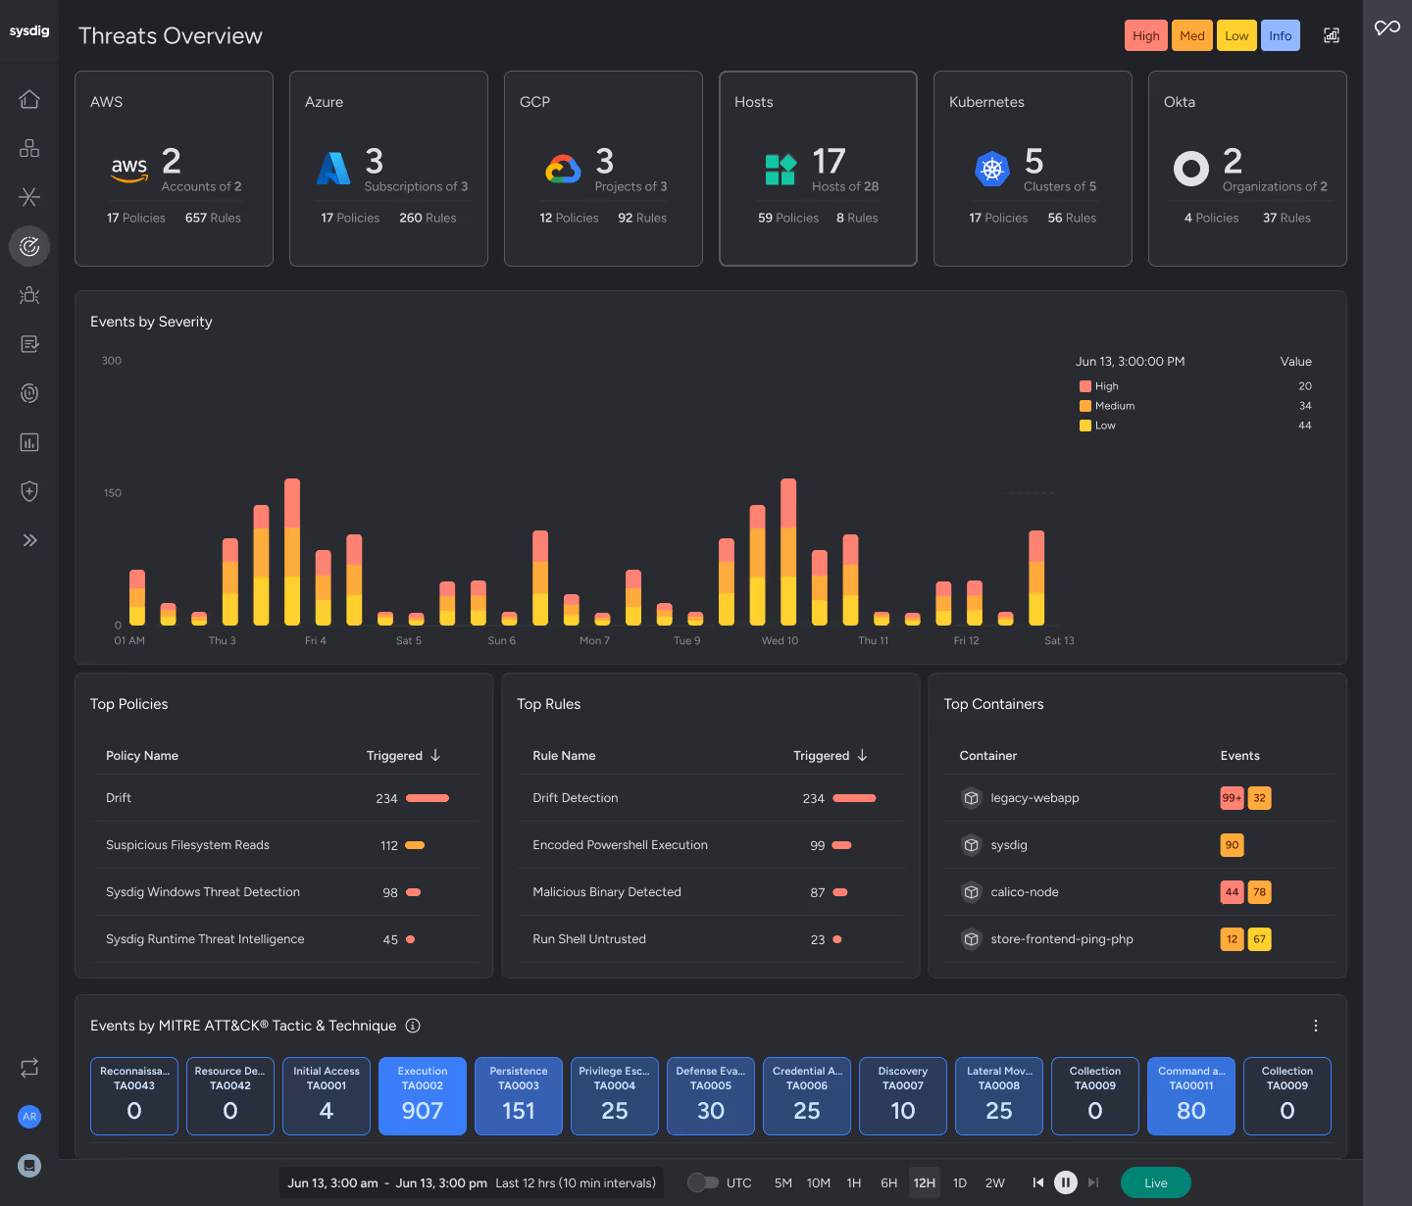Open the Home icon in sidebar
Screen dimensions: 1412x1206
coord(29,99)
